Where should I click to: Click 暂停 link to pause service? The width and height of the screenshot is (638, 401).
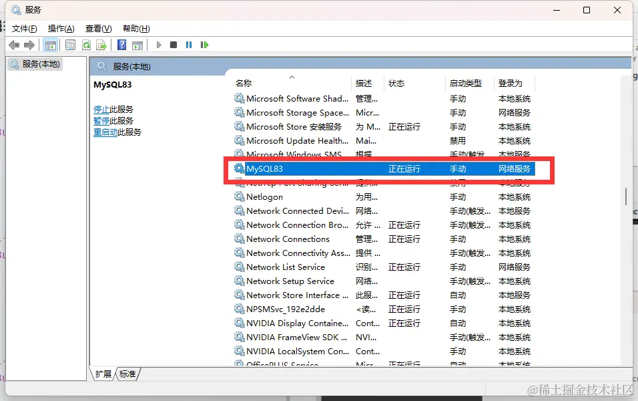pos(101,120)
